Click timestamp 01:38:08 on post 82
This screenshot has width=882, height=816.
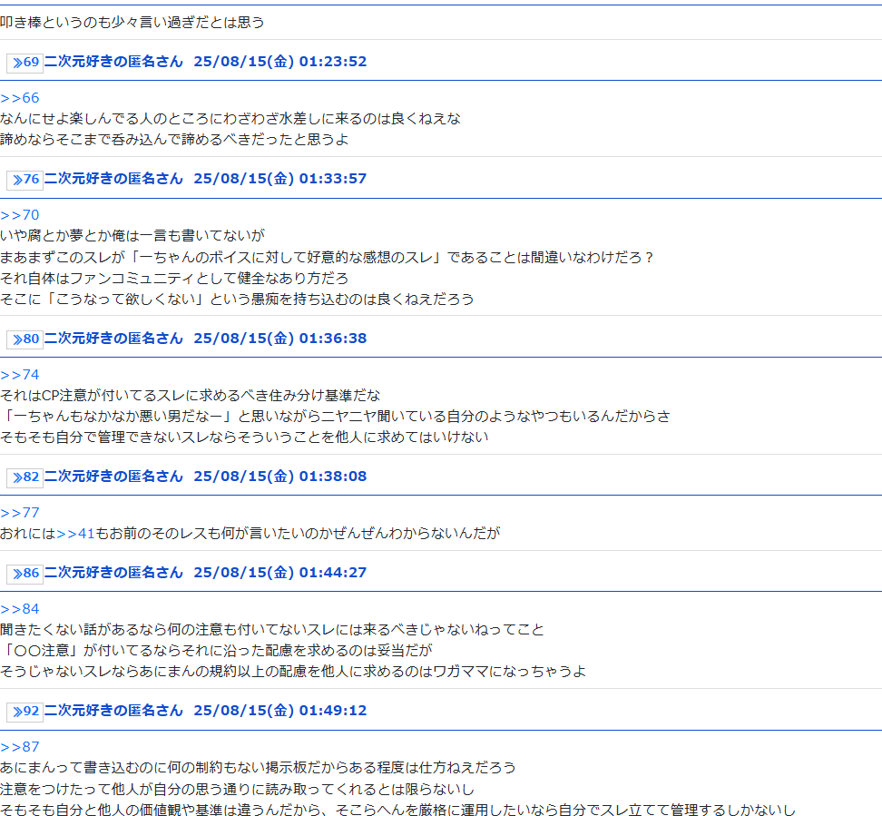[x=333, y=477]
